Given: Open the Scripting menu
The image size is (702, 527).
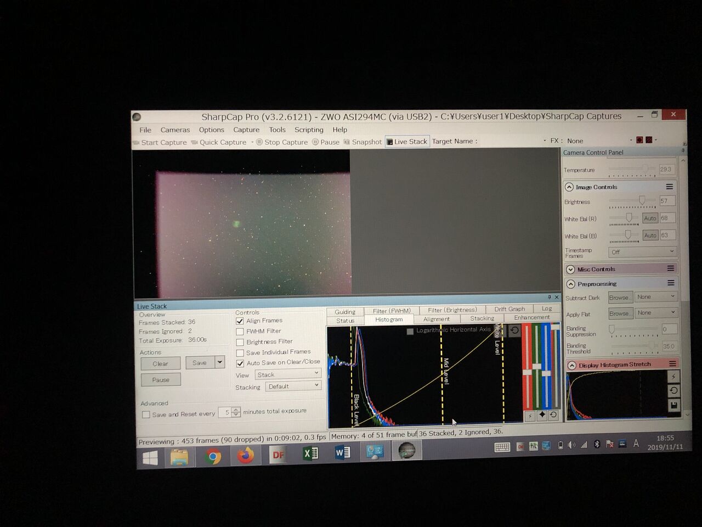Looking at the screenshot, I should point(309,130).
